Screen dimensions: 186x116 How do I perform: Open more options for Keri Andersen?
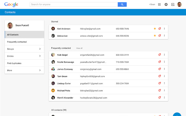pyautogui.click(x=164, y=28)
